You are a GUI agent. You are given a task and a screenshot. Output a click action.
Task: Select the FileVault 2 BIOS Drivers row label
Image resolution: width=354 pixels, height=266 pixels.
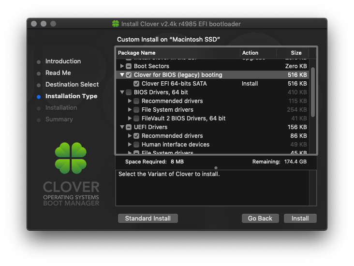tap(183, 118)
